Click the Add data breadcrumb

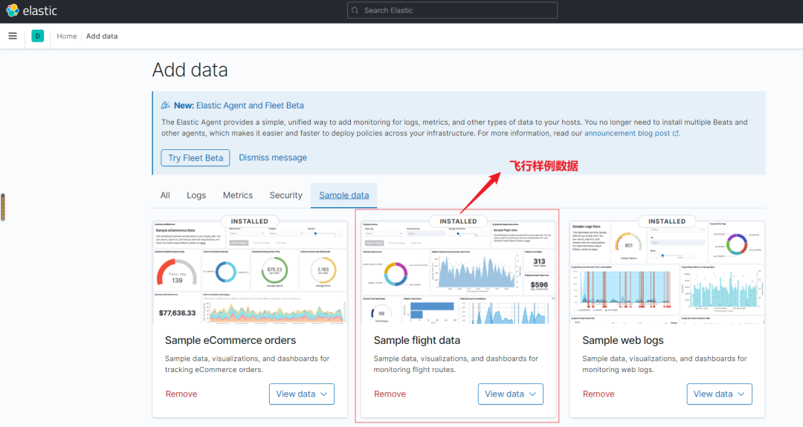102,36
